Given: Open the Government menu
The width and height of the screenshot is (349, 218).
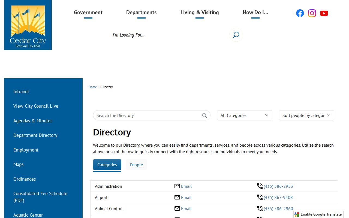Looking at the screenshot, I should tap(88, 13).
